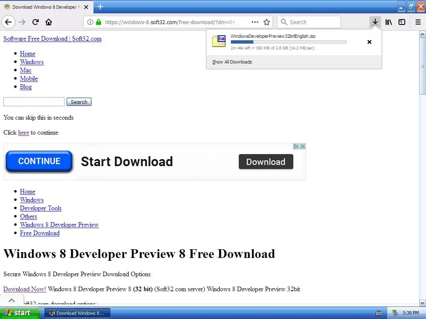Click the vertical scrollbar thumb
The height and width of the screenshot is (319, 426).
coord(423,66)
